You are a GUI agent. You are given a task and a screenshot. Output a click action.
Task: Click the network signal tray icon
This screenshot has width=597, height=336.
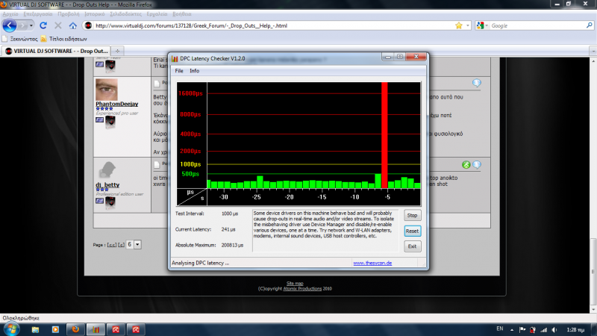pyautogui.click(x=544, y=330)
